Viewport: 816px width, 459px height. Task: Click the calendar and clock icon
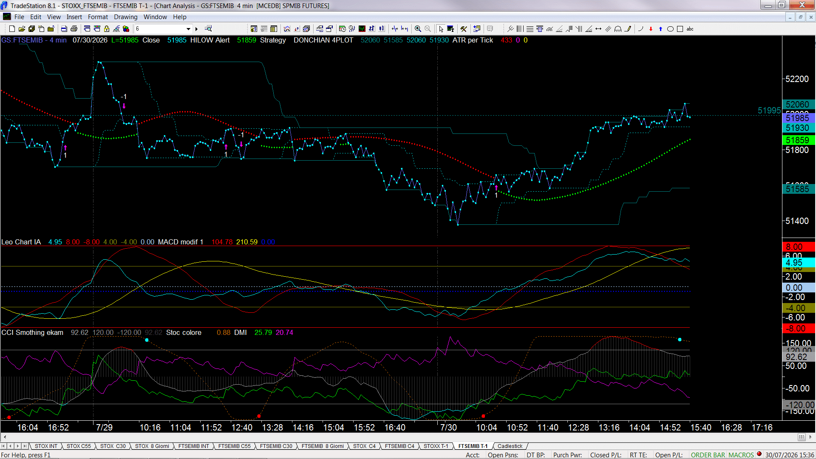pyautogui.click(x=343, y=29)
